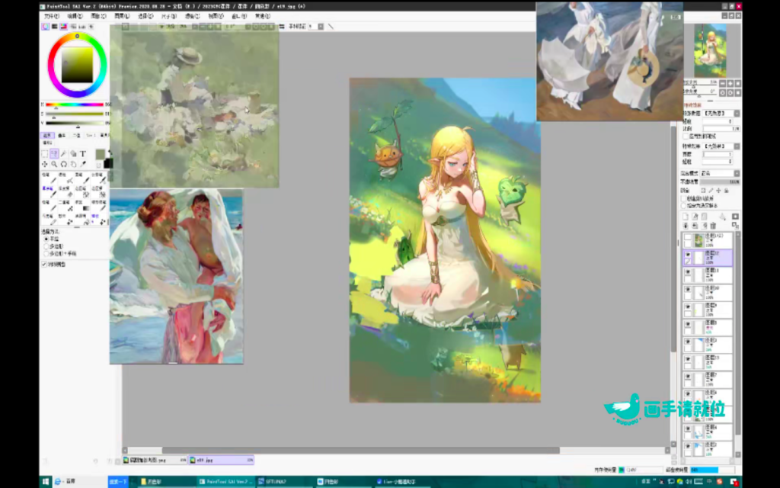780x488 pixels.
Task: Expand the paper texture dropdown
Action: pyautogui.click(x=719, y=112)
